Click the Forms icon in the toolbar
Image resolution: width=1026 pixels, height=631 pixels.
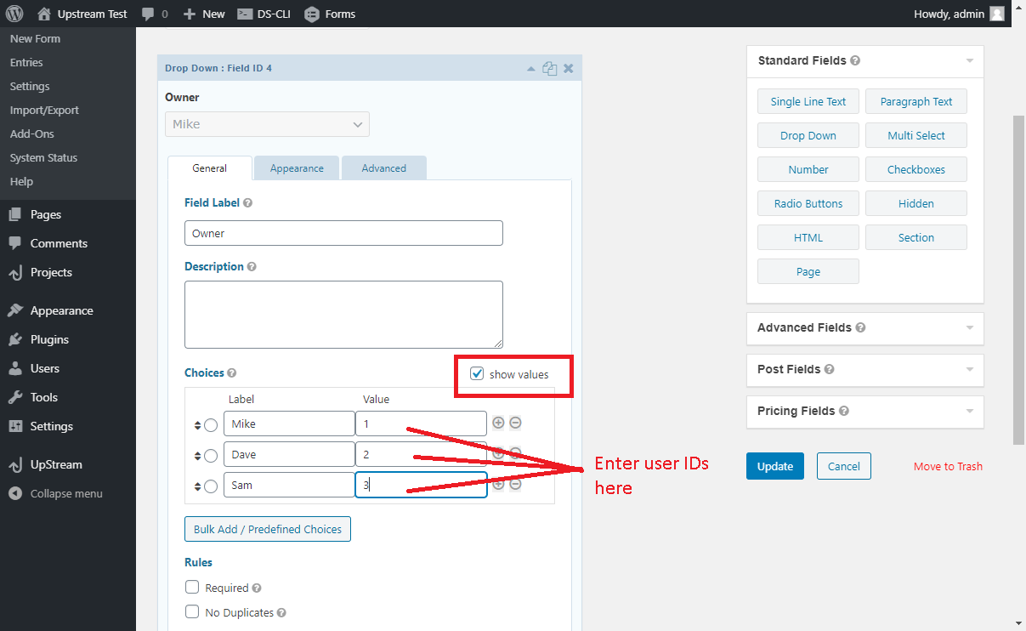(310, 14)
